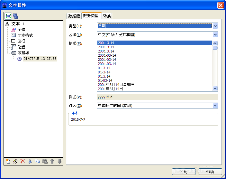
Task: Select format 2001年3月14日
Action: click(155, 89)
